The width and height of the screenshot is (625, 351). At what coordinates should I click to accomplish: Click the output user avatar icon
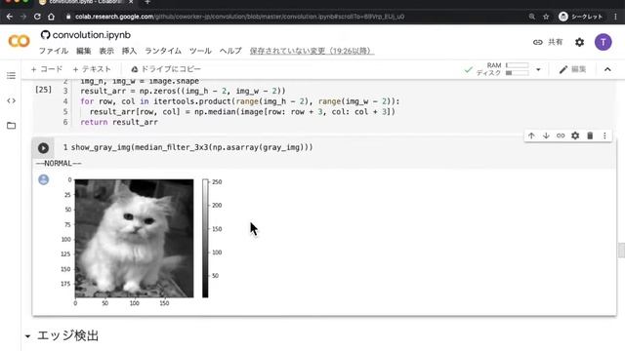tap(43, 179)
